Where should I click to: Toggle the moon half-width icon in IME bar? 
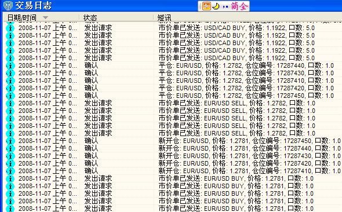[216, 6]
